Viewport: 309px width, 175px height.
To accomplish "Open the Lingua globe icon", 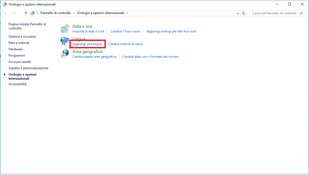I will pyautogui.click(x=65, y=41).
